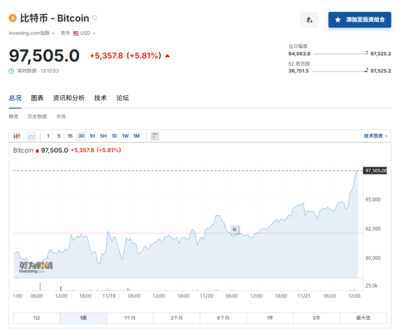Switch to the 图表 tab
The width and height of the screenshot is (400, 331).
37,98
